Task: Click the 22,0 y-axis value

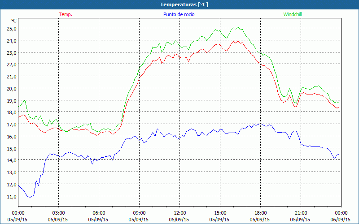Action: 12,65
